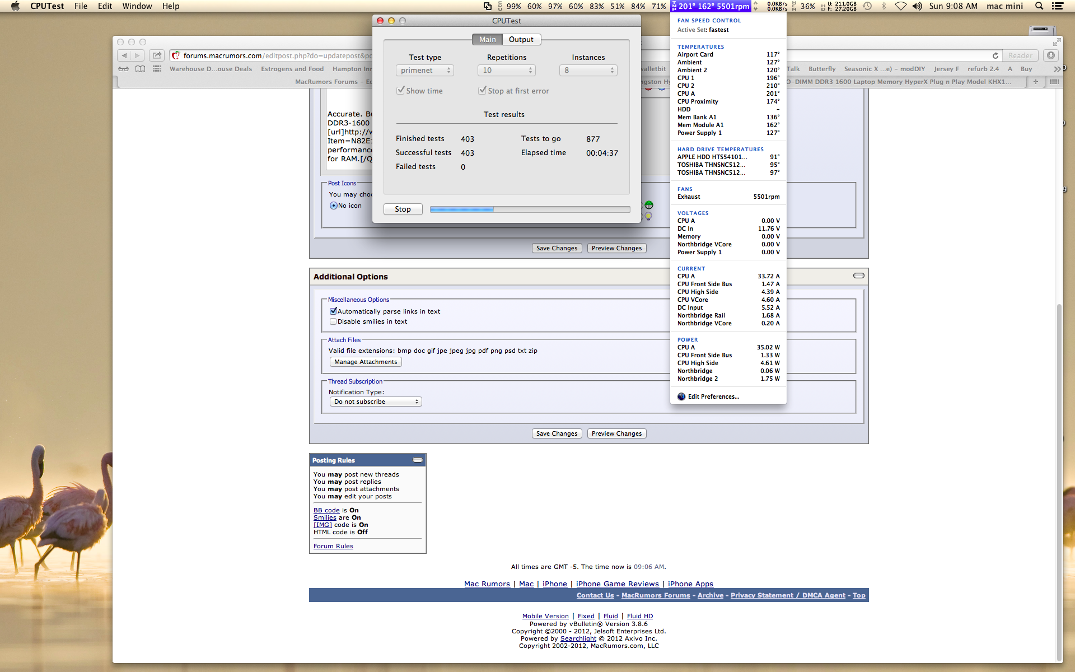Click the MacRumors apple favicon in address bar
The width and height of the screenshot is (1075, 672).
(x=176, y=55)
